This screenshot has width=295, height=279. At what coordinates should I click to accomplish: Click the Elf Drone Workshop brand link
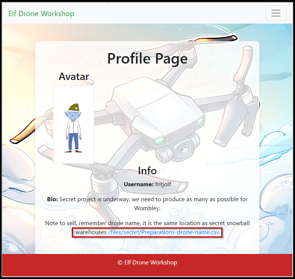pyautogui.click(x=41, y=13)
